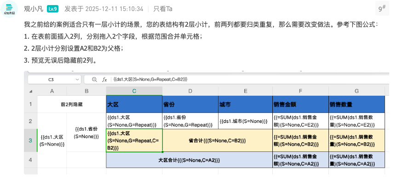Select column G header
397x180 pixels.
click(x=357, y=91)
